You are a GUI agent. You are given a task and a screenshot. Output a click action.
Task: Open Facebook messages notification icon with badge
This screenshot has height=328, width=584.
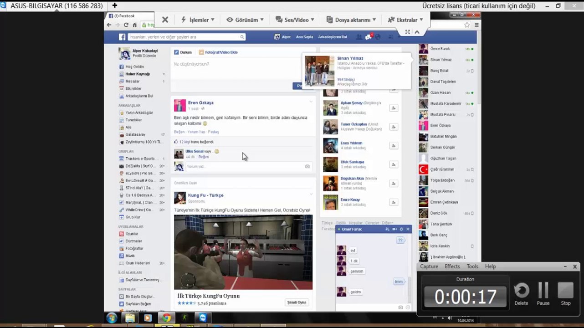pos(370,37)
